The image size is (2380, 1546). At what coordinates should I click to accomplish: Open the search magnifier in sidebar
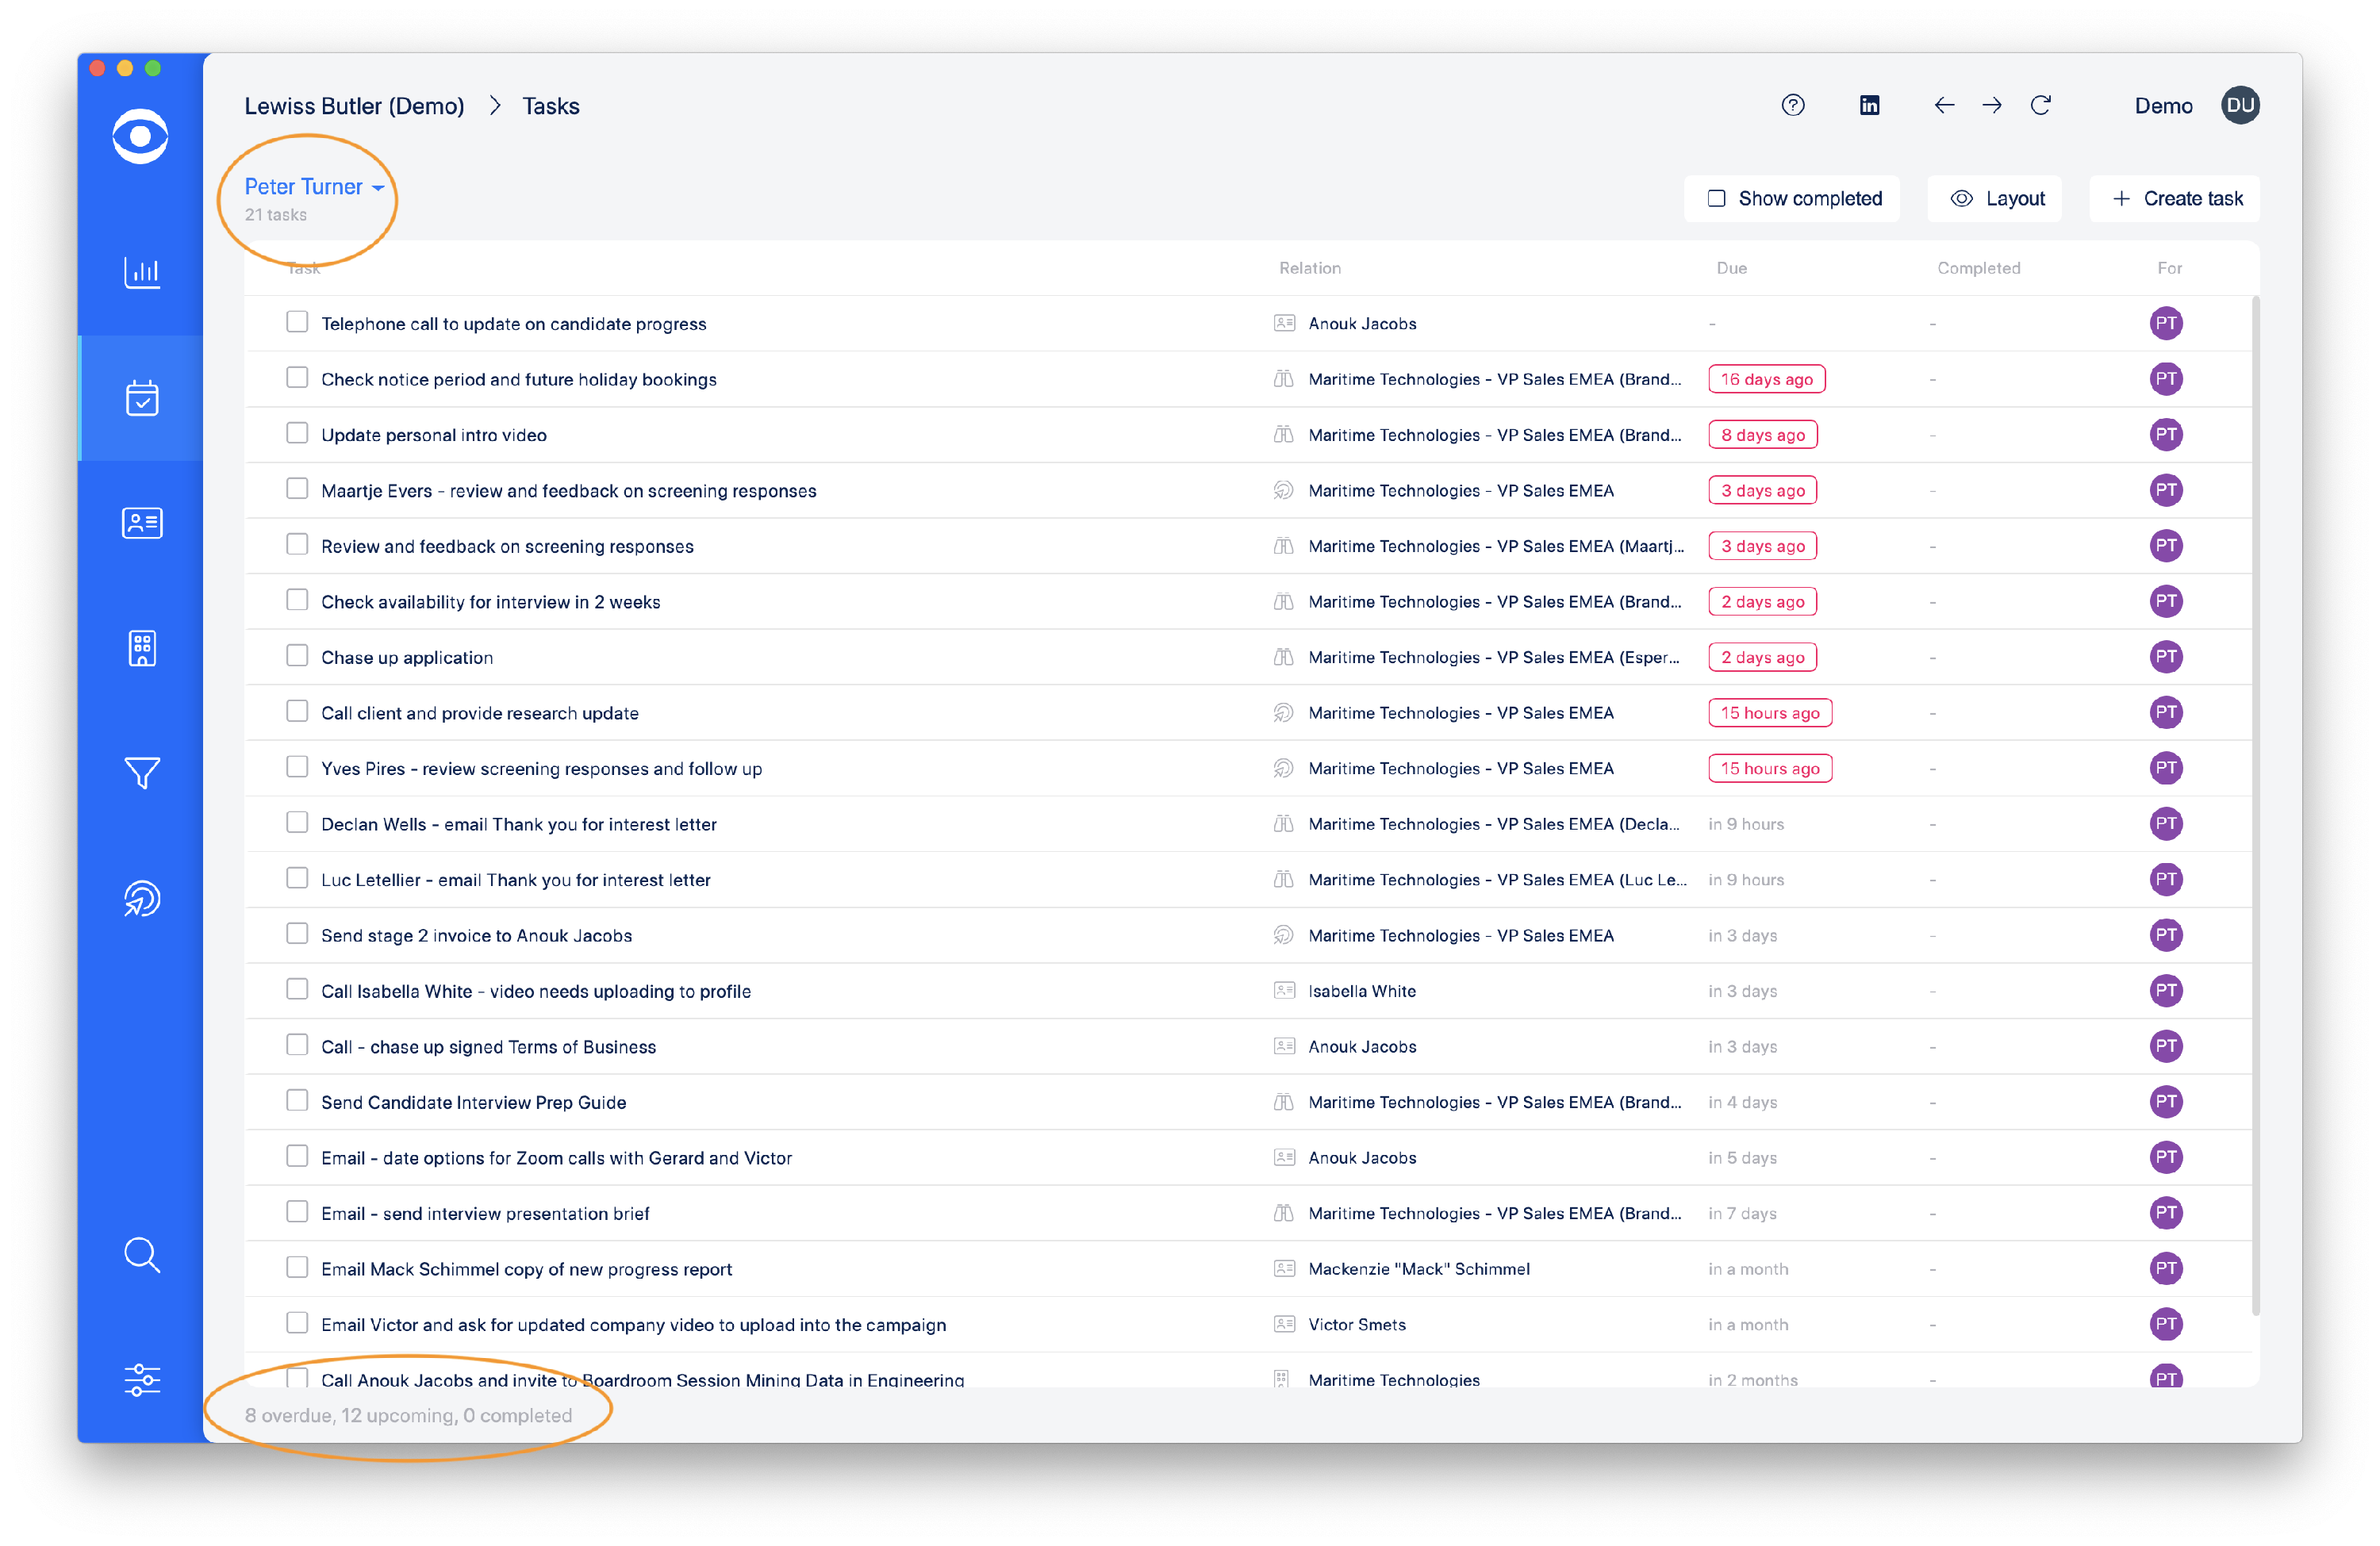click(x=141, y=1254)
